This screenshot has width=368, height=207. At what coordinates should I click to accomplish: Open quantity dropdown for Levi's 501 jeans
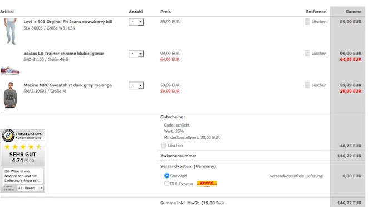click(136, 22)
